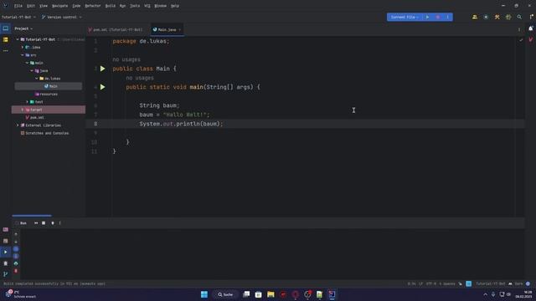Click the code line System.out.println(baum);
Viewport: 536px width, 301px height.
click(x=181, y=124)
